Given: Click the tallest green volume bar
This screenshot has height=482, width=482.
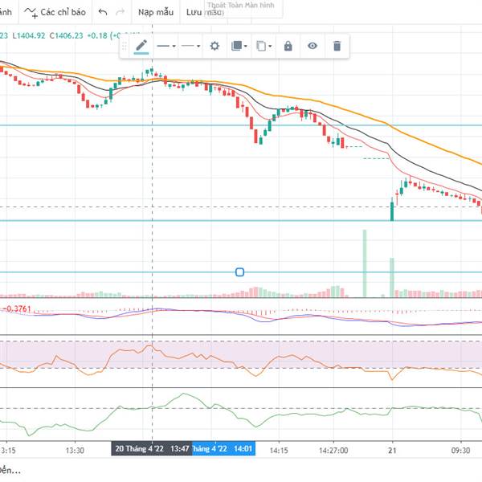Looking at the screenshot, I should point(364,263).
